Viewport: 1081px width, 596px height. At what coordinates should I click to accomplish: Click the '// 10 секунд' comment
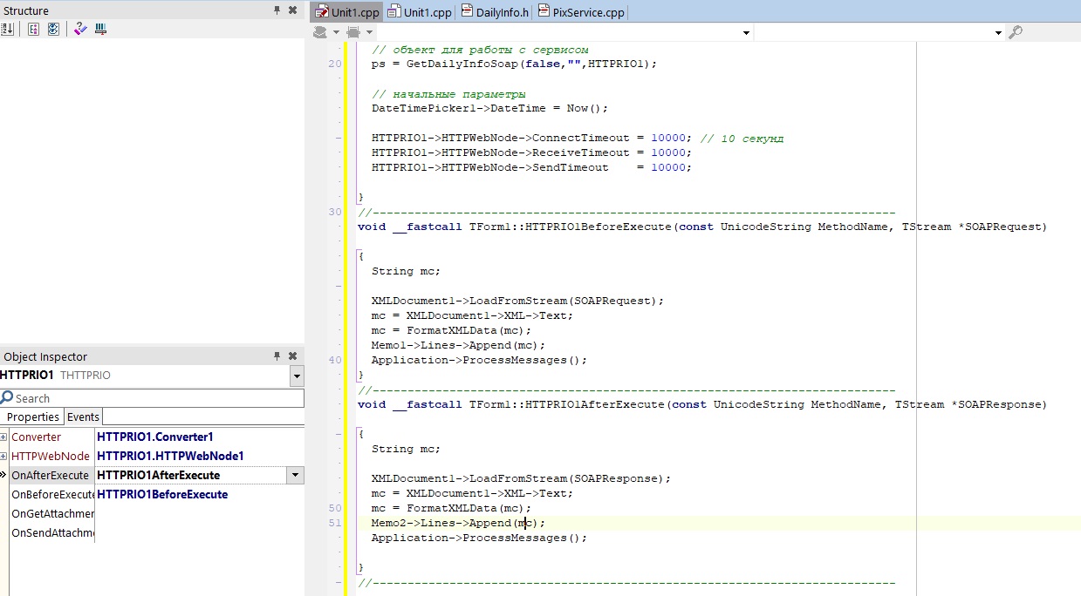click(742, 138)
